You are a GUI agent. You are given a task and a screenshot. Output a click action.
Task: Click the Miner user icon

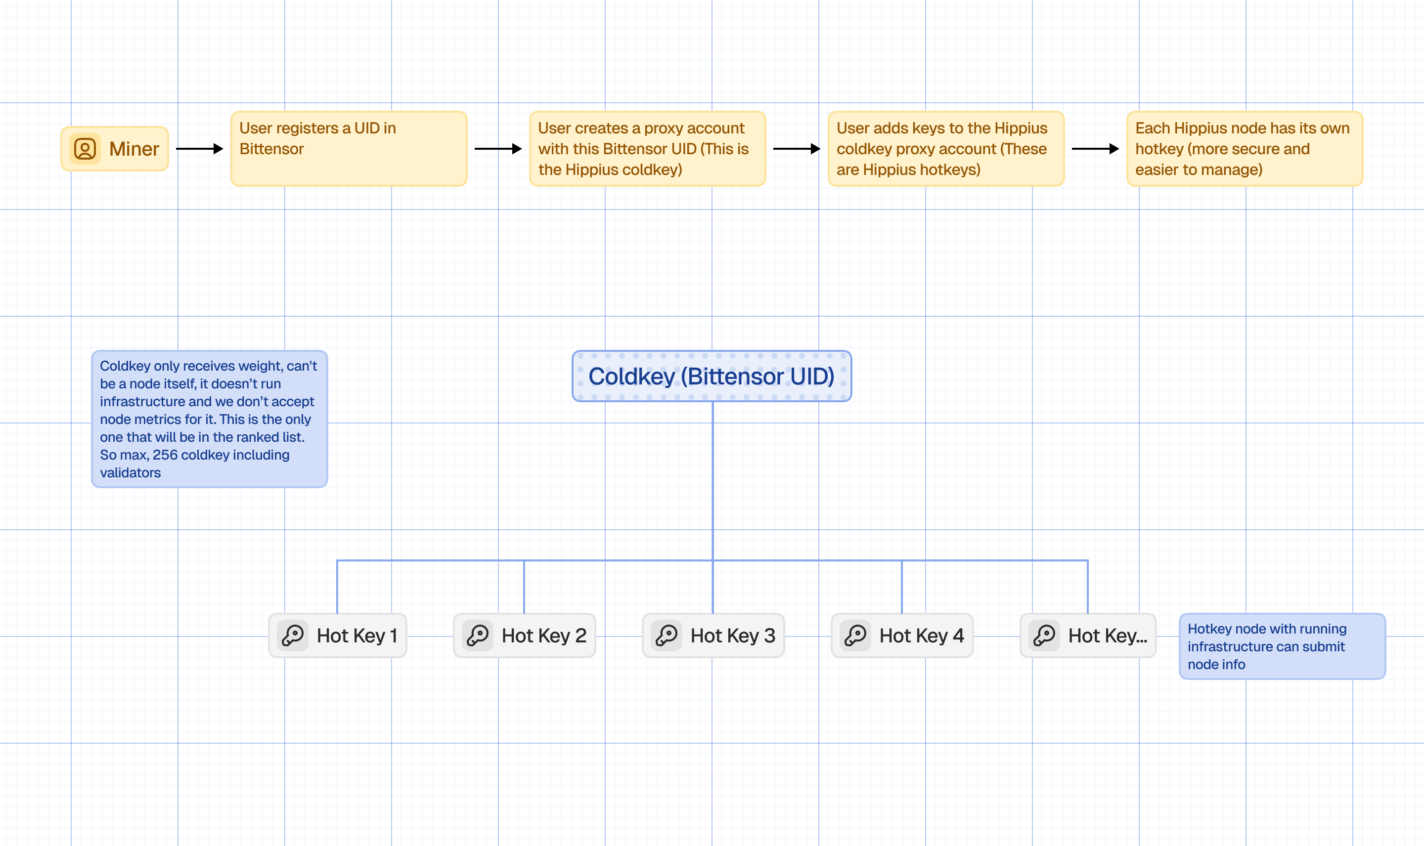point(85,149)
